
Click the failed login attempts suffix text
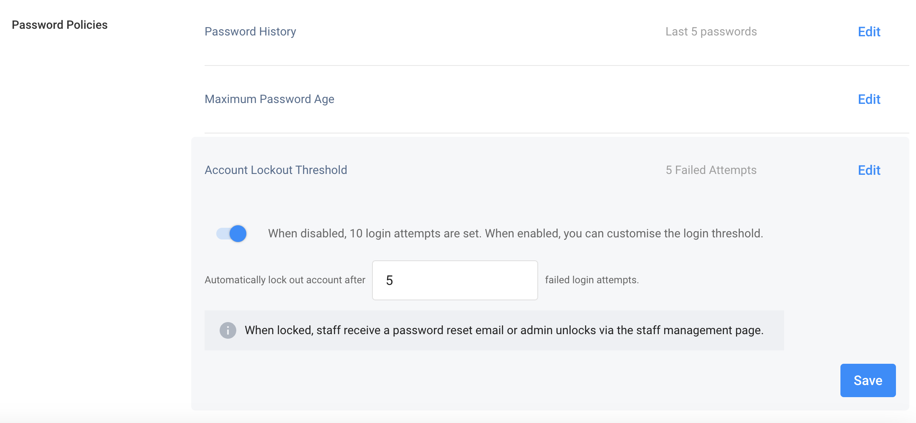point(592,280)
